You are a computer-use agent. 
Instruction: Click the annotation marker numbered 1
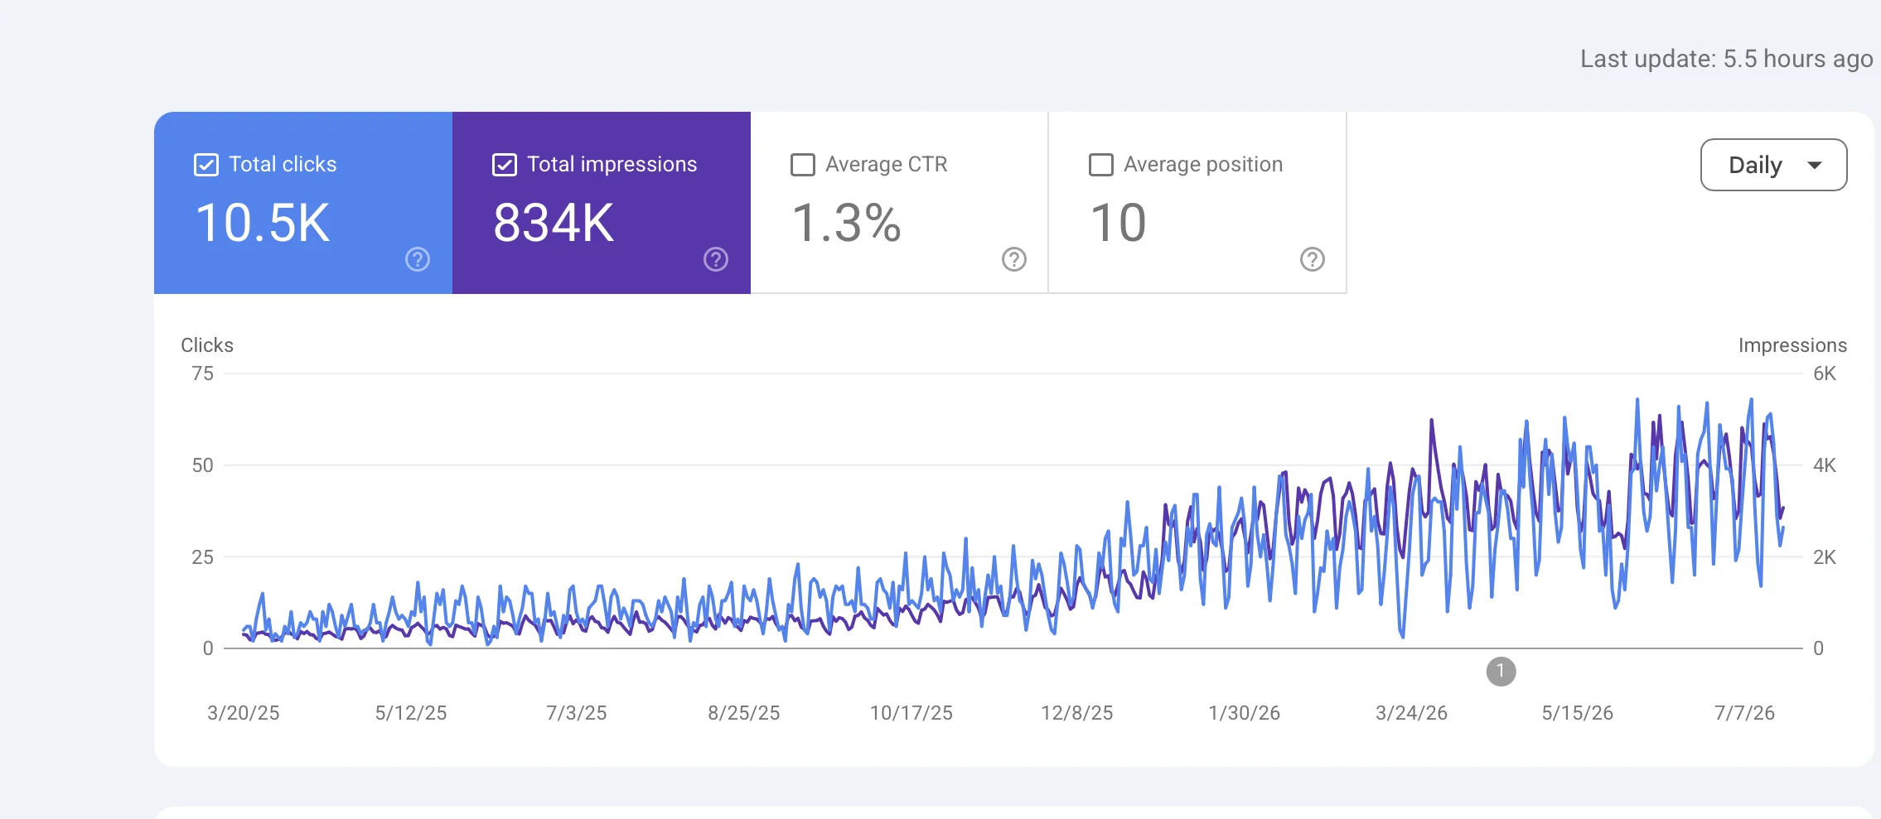(1501, 672)
